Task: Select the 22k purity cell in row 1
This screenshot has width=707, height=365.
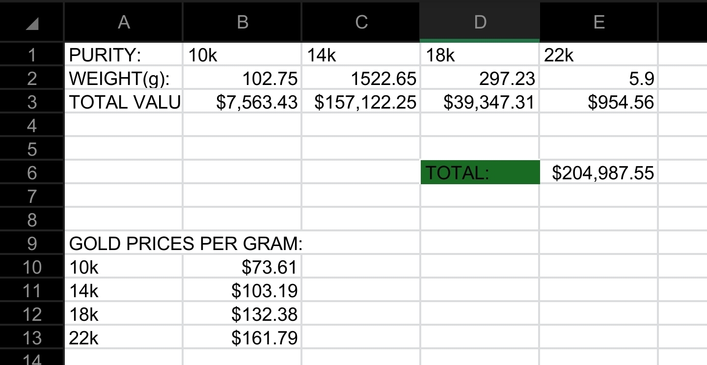Action: (598, 55)
